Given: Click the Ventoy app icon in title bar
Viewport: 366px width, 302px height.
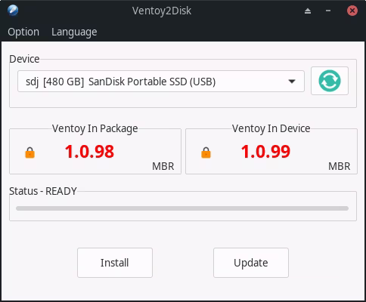Looking at the screenshot, I should pyautogui.click(x=13, y=11).
